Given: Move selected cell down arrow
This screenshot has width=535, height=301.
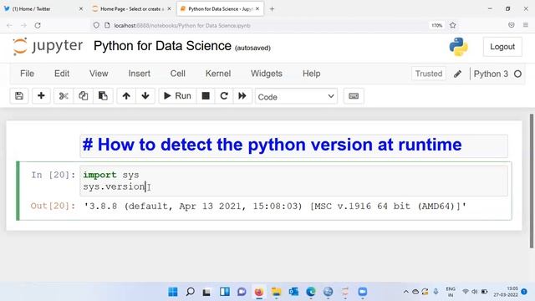Looking at the screenshot, I should coord(145,96).
